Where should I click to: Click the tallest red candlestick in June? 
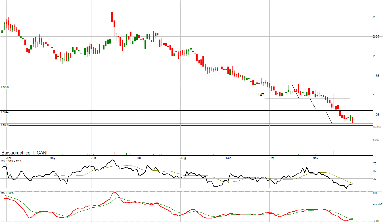[112, 16]
